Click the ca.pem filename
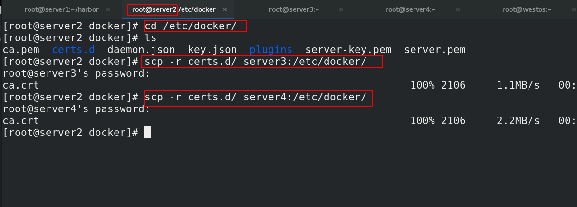Viewport: 577px width, 207px height. click(21, 50)
